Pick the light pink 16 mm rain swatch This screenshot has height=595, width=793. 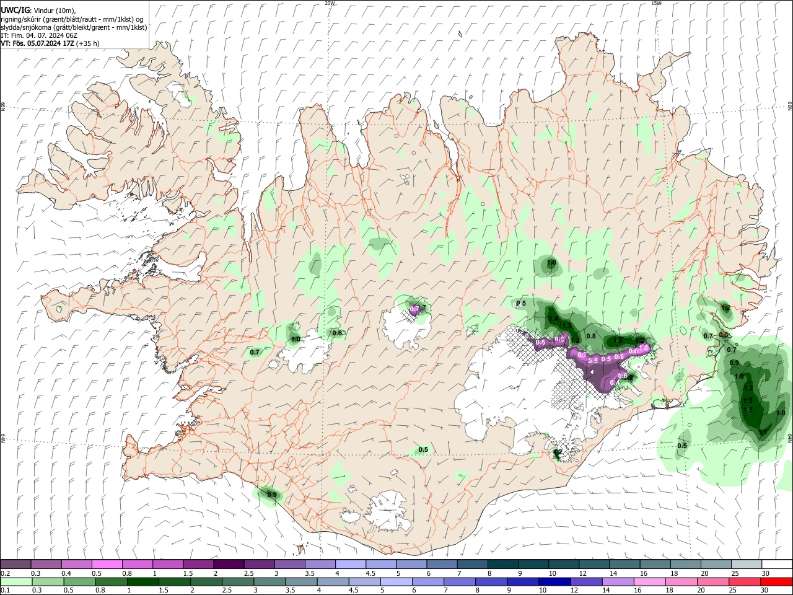[x=650, y=581]
